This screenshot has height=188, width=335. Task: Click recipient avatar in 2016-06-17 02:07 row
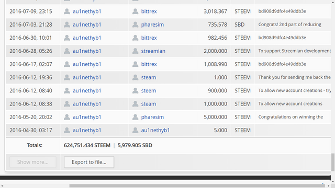(135, 64)
